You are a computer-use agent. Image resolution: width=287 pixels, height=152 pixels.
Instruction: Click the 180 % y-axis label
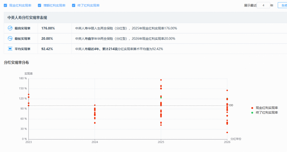[x=23, y=78]
